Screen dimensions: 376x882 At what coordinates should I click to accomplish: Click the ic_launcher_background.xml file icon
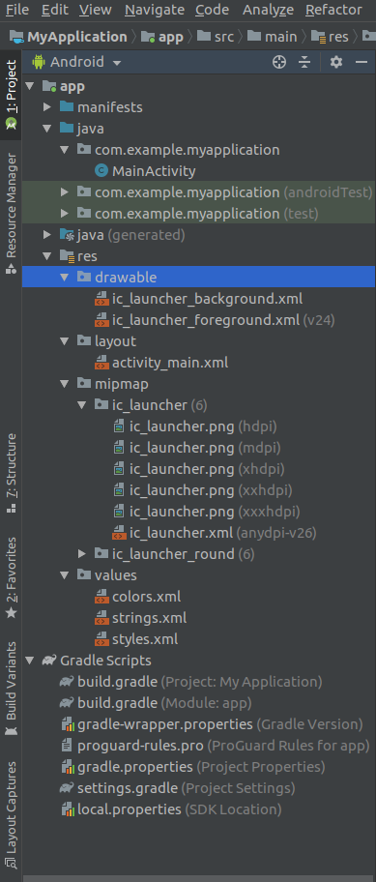tap(101, 299)
